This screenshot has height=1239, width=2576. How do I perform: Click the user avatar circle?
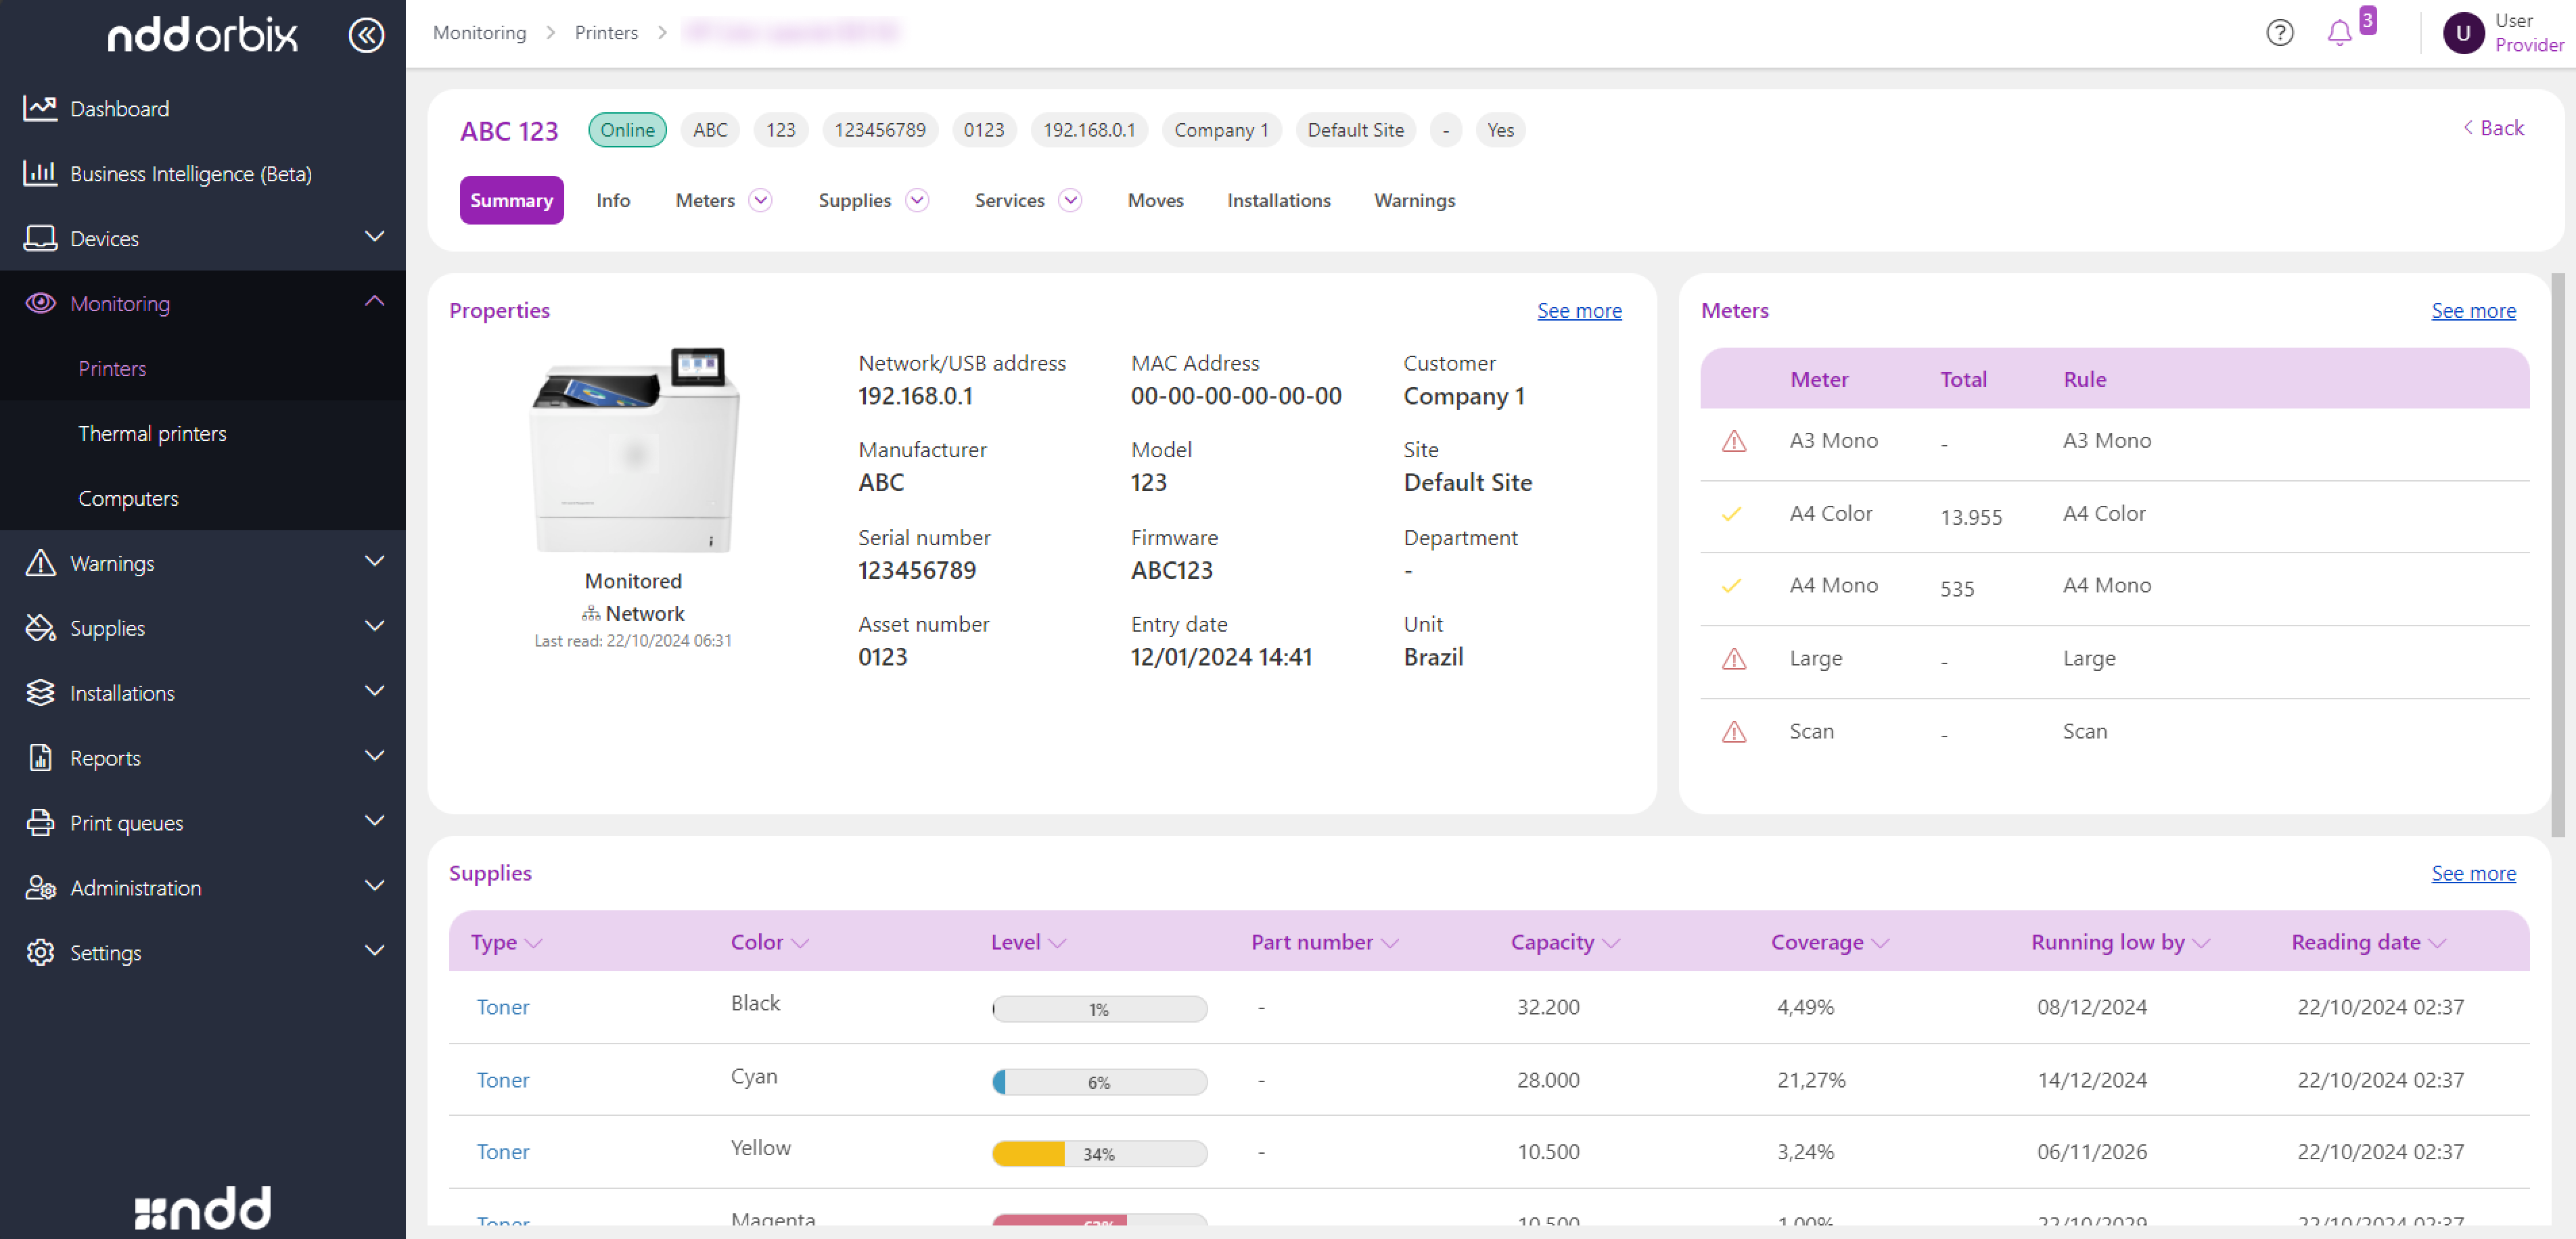pos(2463,33)
